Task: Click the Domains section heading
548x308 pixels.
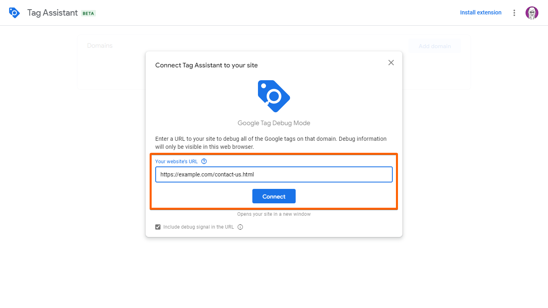Action: pos(100,46)
